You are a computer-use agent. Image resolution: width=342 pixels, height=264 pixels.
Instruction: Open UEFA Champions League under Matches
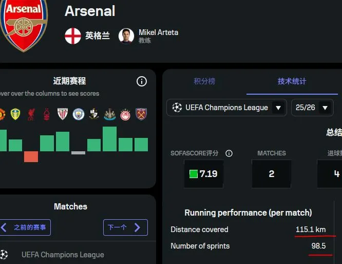(62, 255)
